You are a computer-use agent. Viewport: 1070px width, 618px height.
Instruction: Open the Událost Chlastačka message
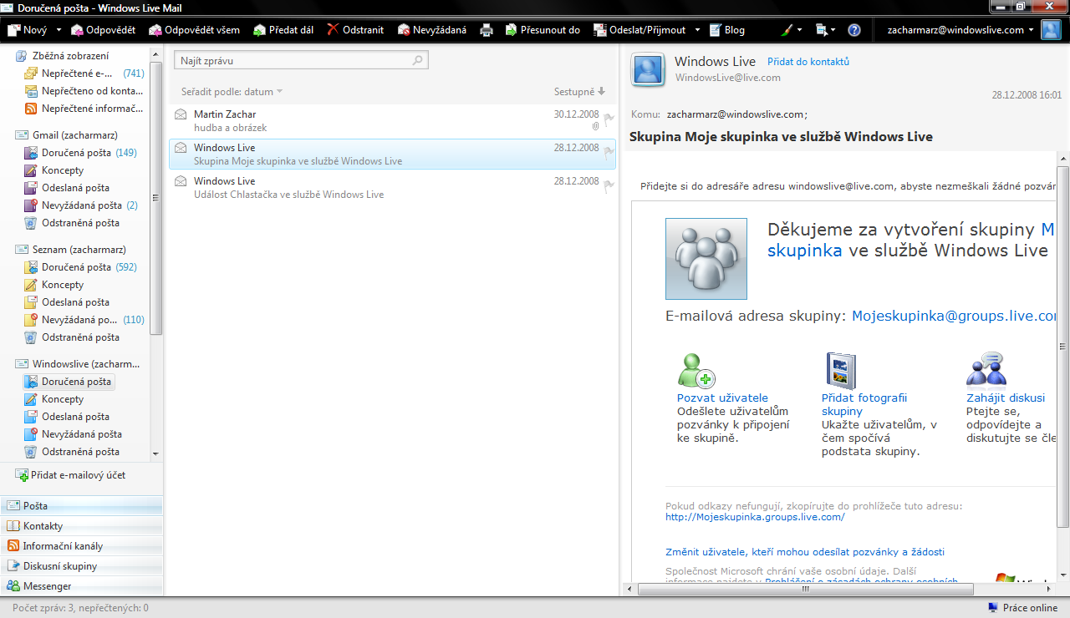tap(391, 188)
